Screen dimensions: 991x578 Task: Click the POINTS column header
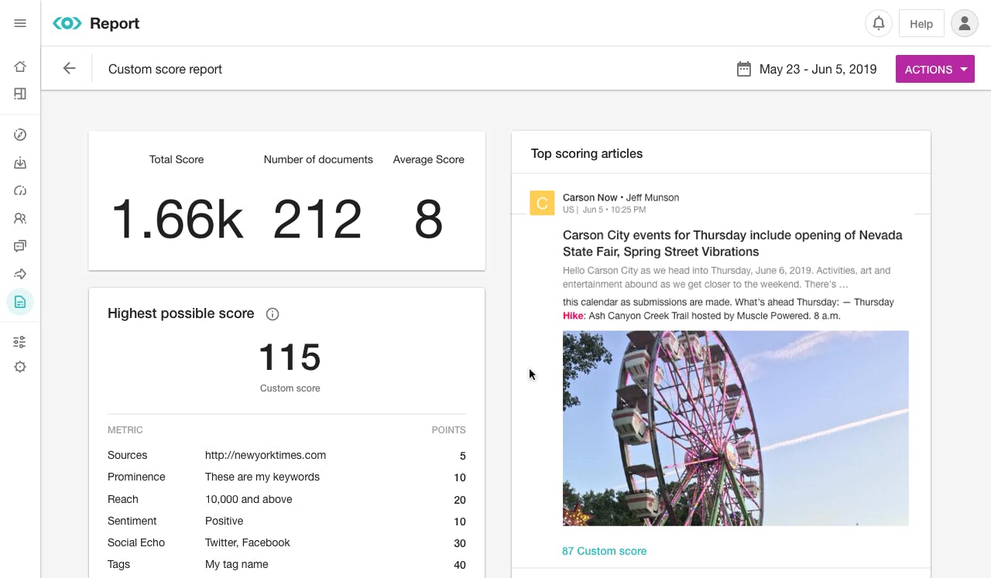[449, 429]
